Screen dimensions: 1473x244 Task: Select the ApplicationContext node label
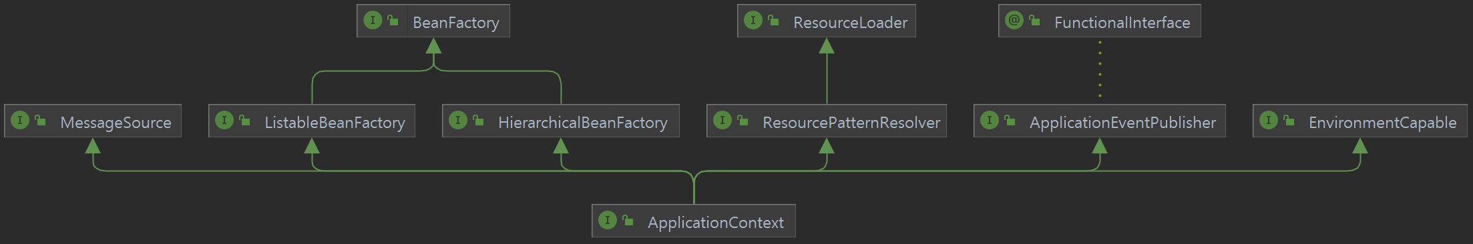716,223
